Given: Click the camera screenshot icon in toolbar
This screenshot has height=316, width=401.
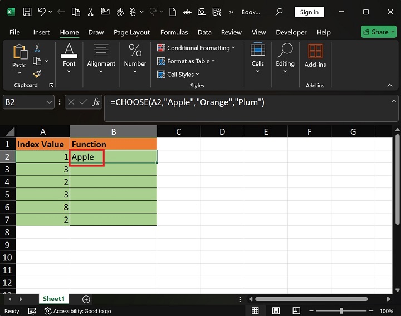Looking at the screenshot, I should tap(202, 12).
